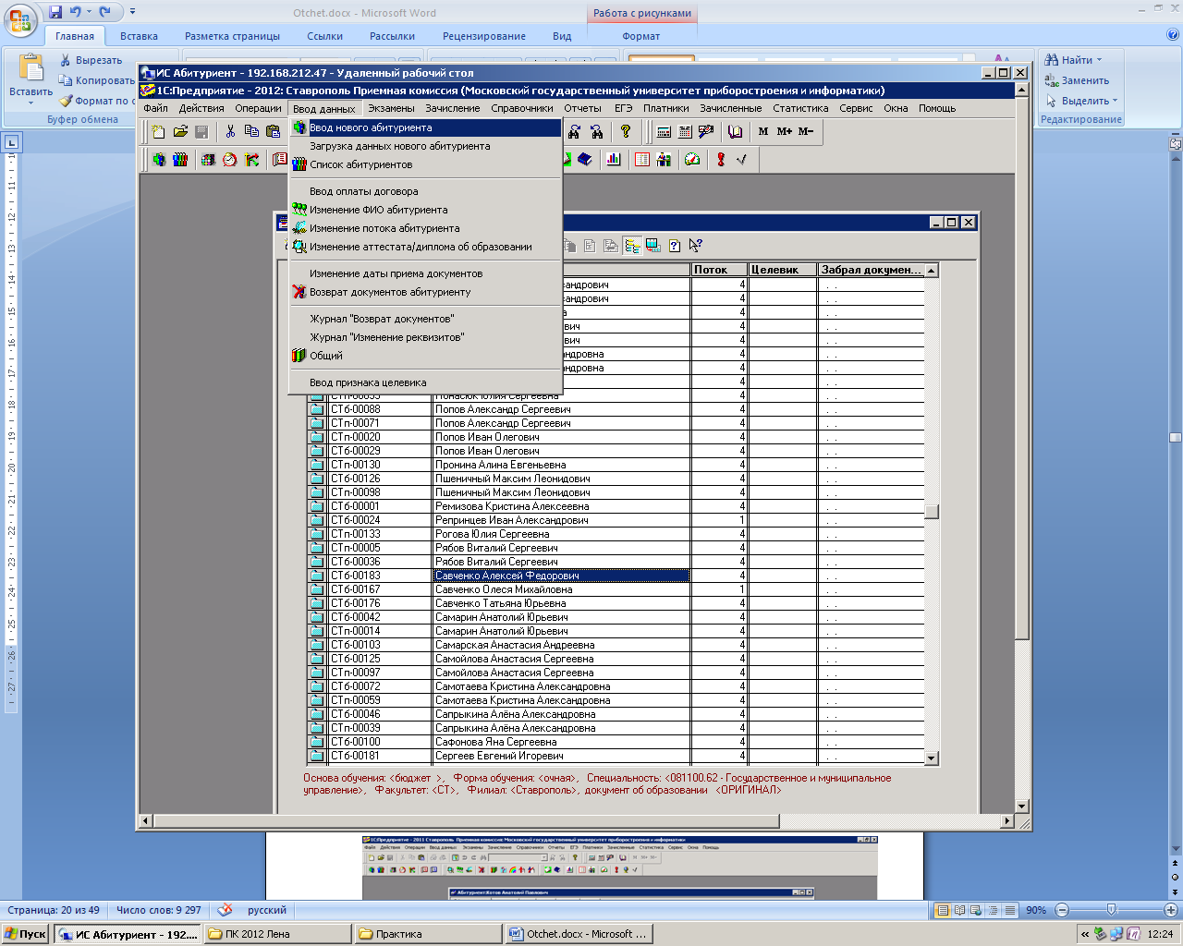Open the calendar icon in 1C toolbar
The height and width of the screenshot is (946, 1183).
coord(685,132)
